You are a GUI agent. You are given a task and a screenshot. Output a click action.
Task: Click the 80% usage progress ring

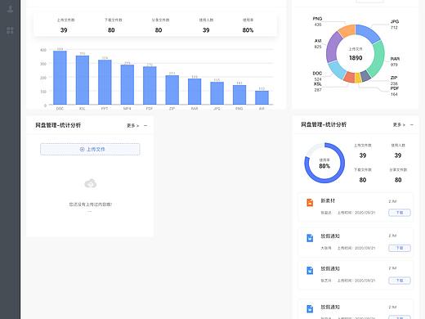pyautogui.click(x=324, y=163)
